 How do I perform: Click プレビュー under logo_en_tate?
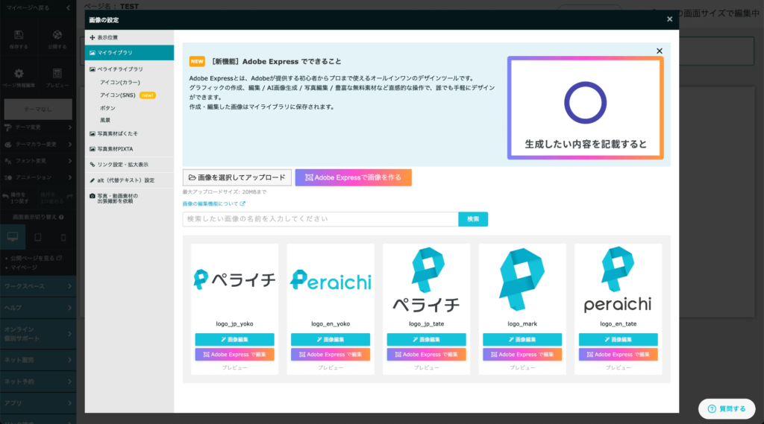point(619,368)
